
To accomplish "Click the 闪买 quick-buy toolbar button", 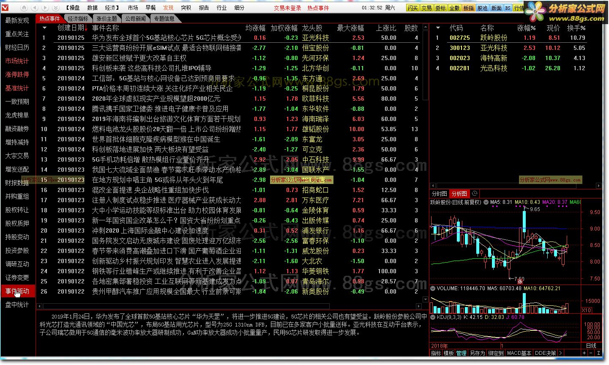I will point(413,8).
